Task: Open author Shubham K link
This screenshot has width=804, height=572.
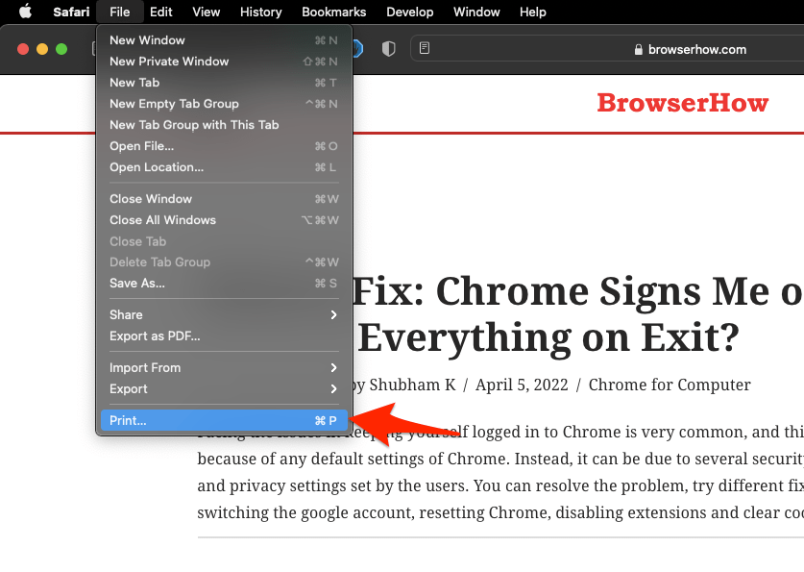Action: pyautogui.click(x=412, y=385)
